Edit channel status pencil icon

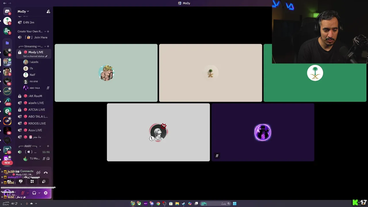46,56
